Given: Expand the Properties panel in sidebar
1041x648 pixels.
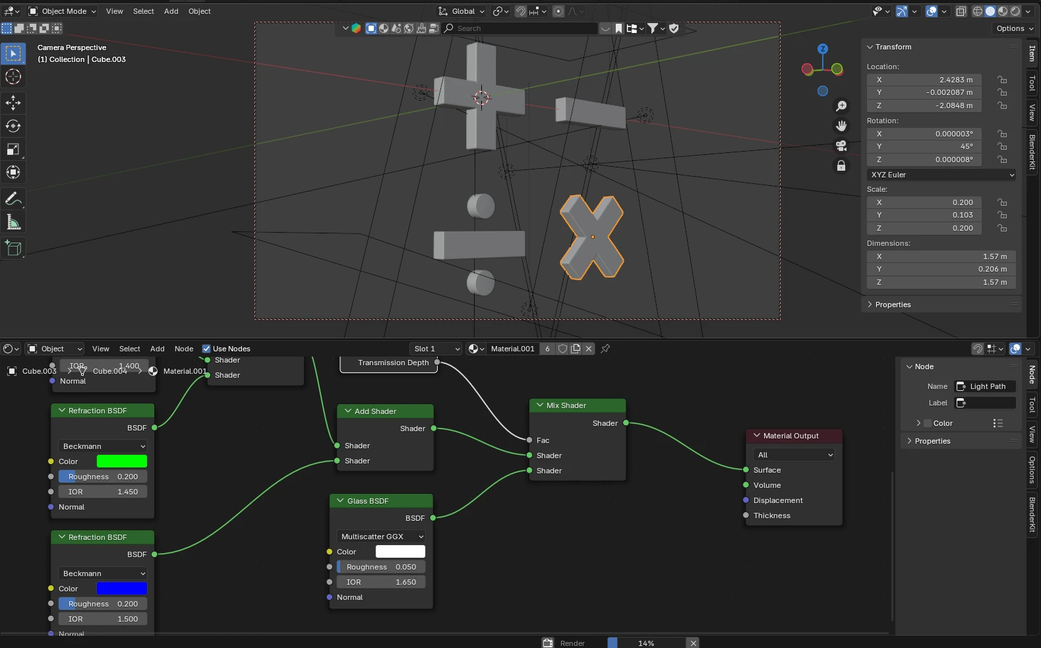Looking at the screenshot, I should click(x=893, y=305).
